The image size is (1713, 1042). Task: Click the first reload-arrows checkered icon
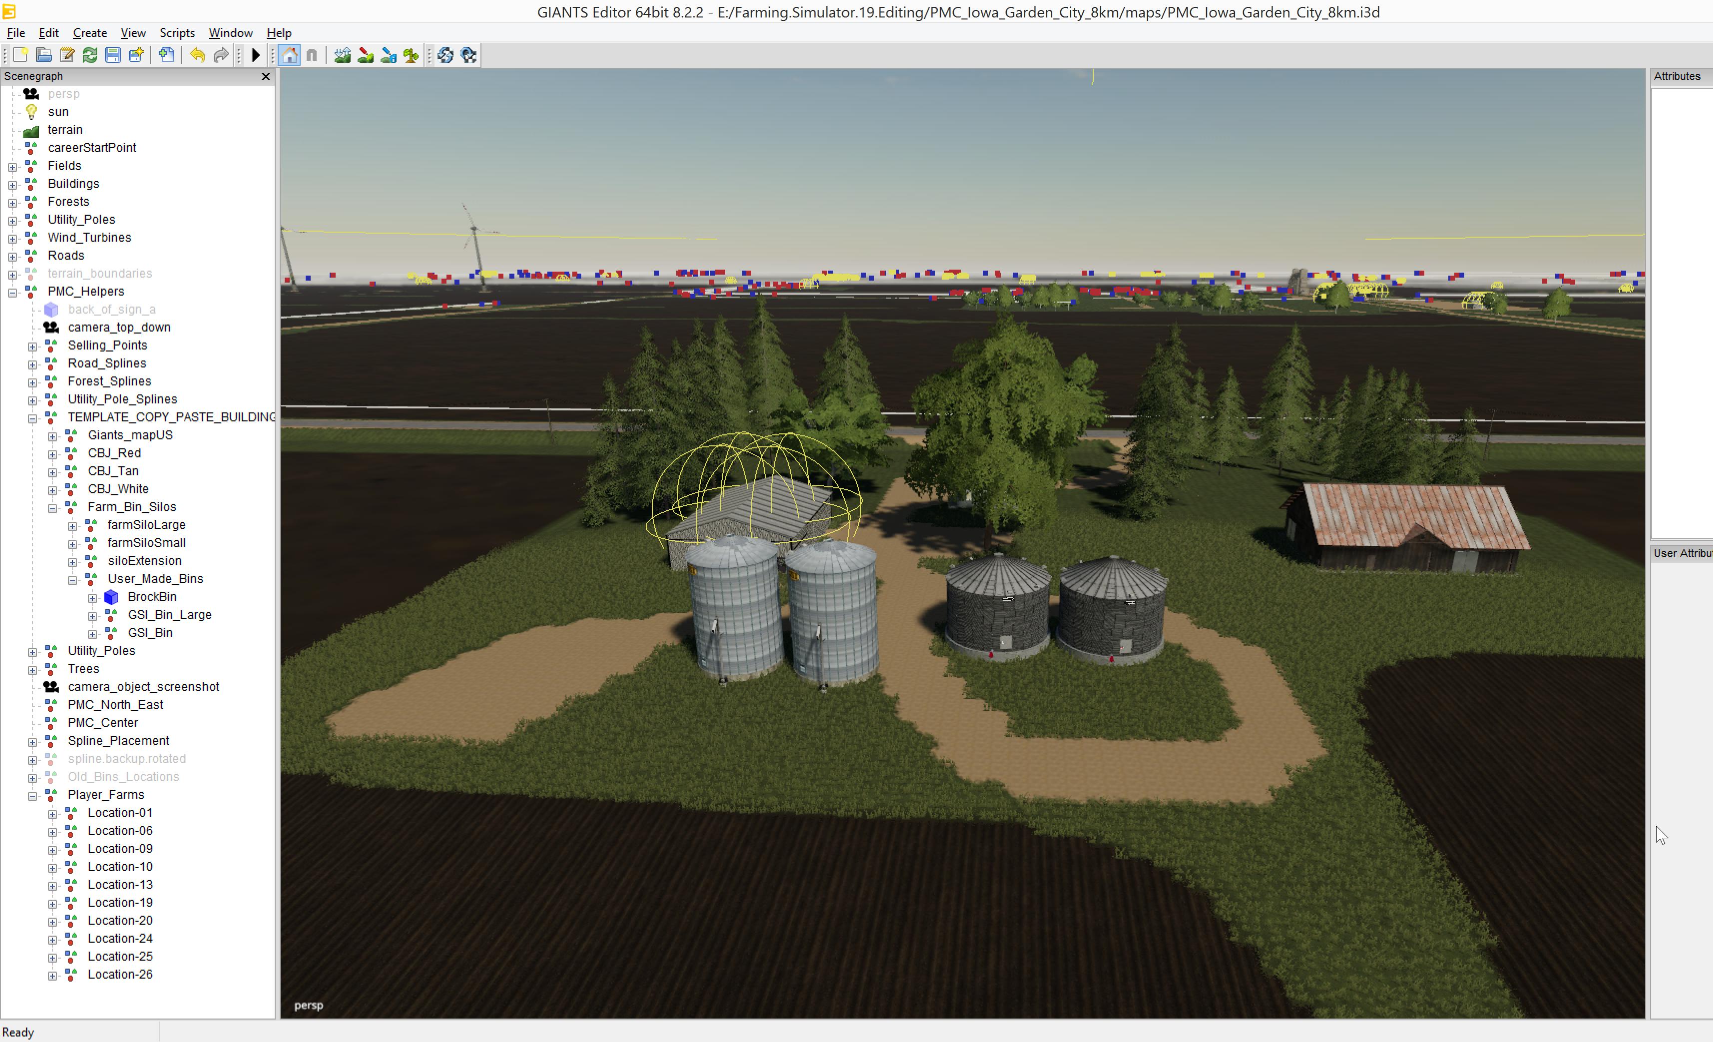pyautogui.click(x=445, y=55)
